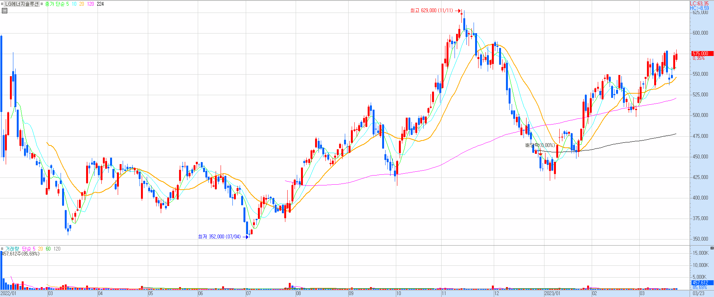Screen dimensions: 714x297
Task: Click the 450,000 price axis label
Action: point(700,156)
